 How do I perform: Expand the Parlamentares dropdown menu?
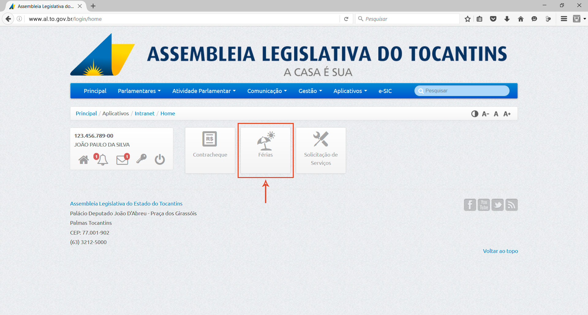point(139,91)
